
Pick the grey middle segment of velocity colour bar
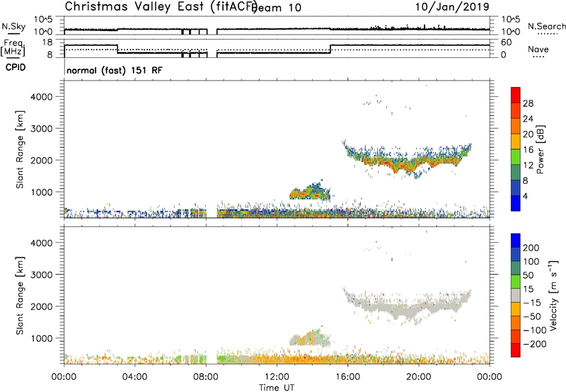[516, 296]
